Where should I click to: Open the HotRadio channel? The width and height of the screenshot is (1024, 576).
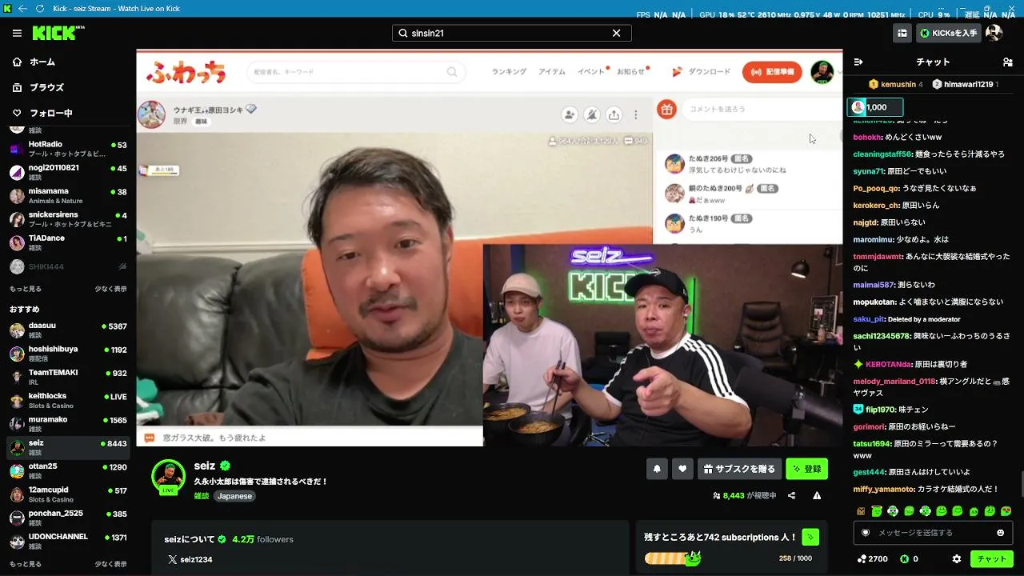click(x=68, y=149)
